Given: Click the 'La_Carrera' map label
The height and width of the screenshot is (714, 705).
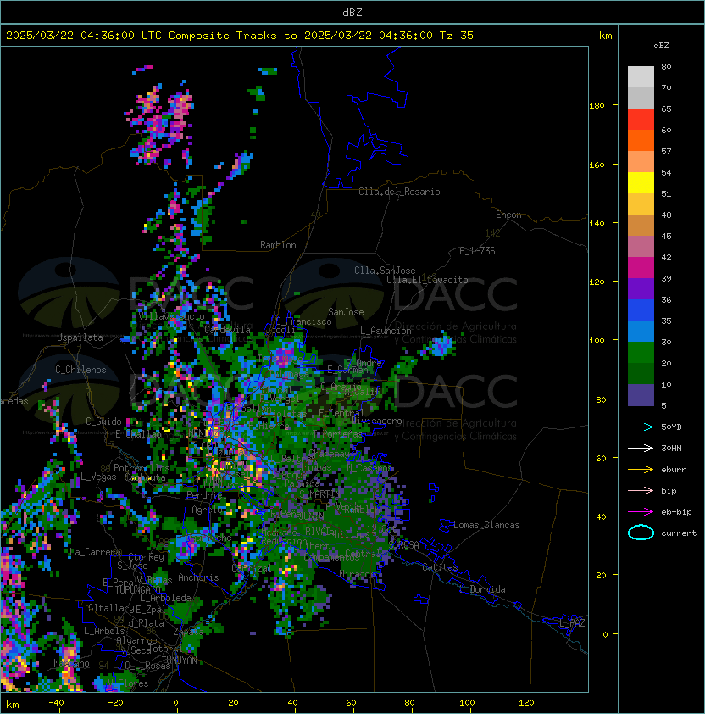Looking at the screenshot, I should [x=96, y=552].
